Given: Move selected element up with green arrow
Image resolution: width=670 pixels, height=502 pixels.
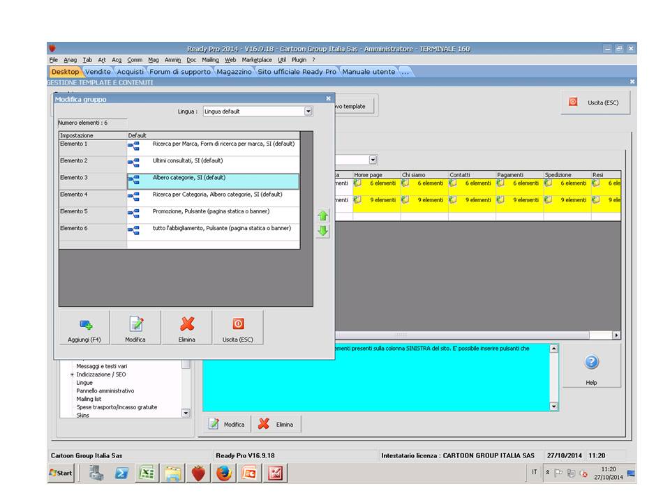Looking at the screenshot, I should click(323, 215).
